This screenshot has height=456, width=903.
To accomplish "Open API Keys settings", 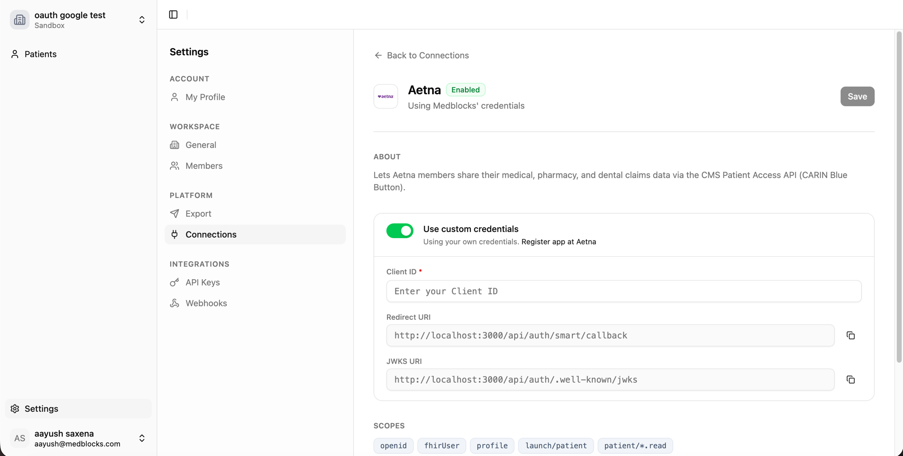I will (255, 282).
